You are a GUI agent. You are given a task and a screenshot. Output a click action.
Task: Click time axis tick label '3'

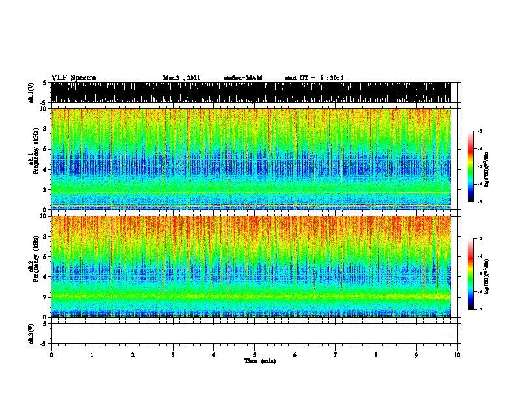tap(173, 355)
